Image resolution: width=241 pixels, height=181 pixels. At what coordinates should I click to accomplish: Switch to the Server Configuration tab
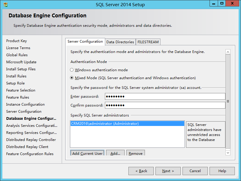tap(85, 41)
